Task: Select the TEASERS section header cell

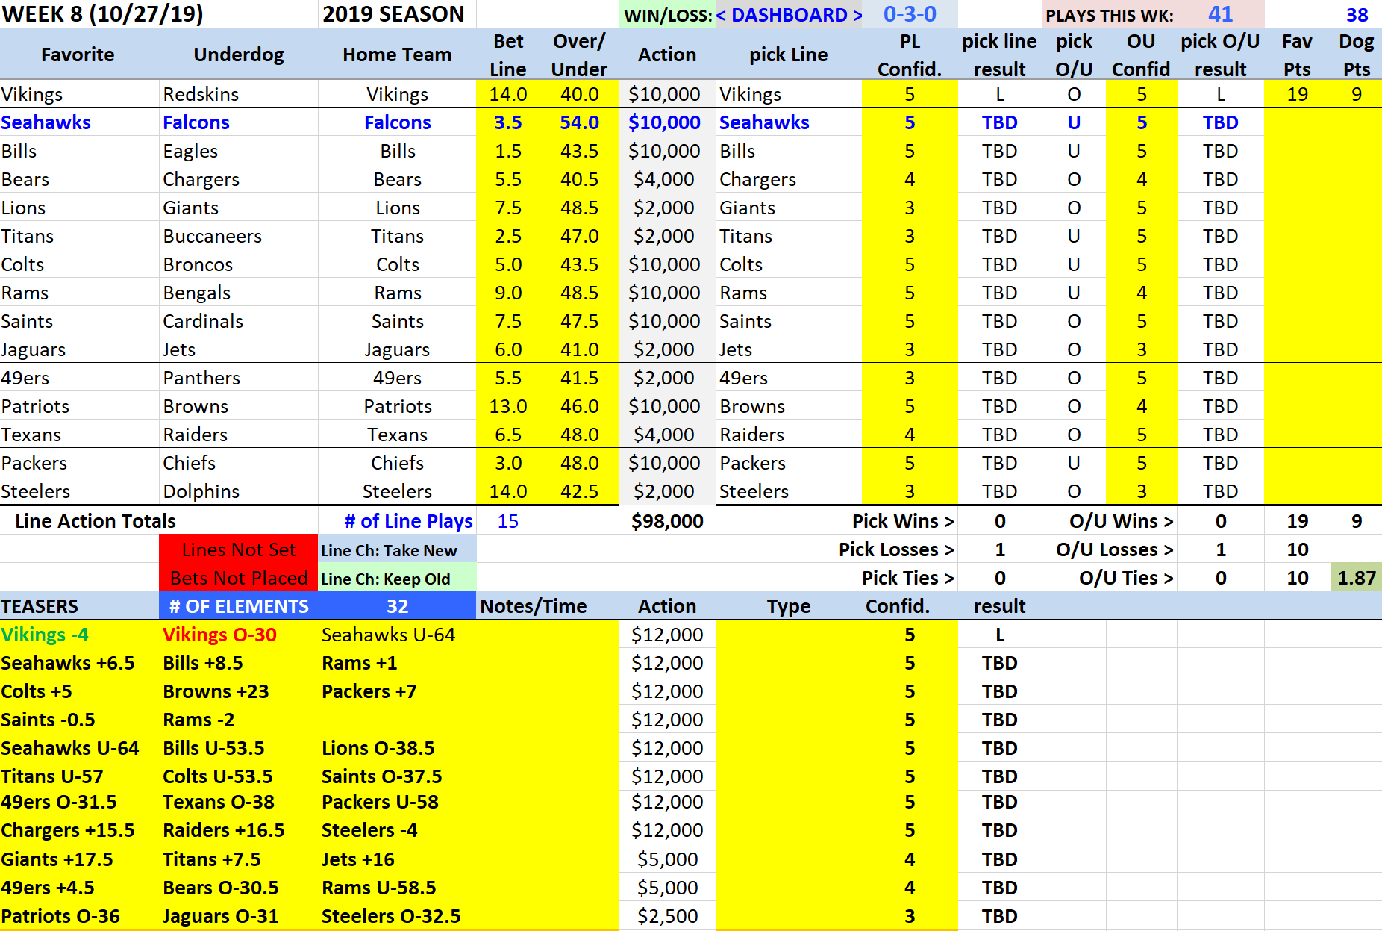Action: point(40,606)
